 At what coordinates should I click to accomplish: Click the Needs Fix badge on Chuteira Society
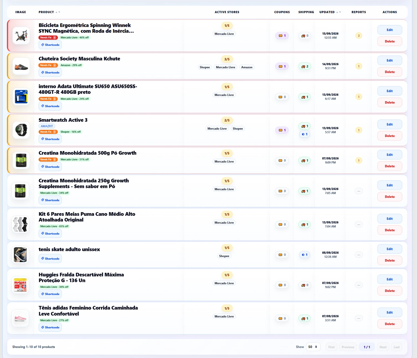pos(48,65)
